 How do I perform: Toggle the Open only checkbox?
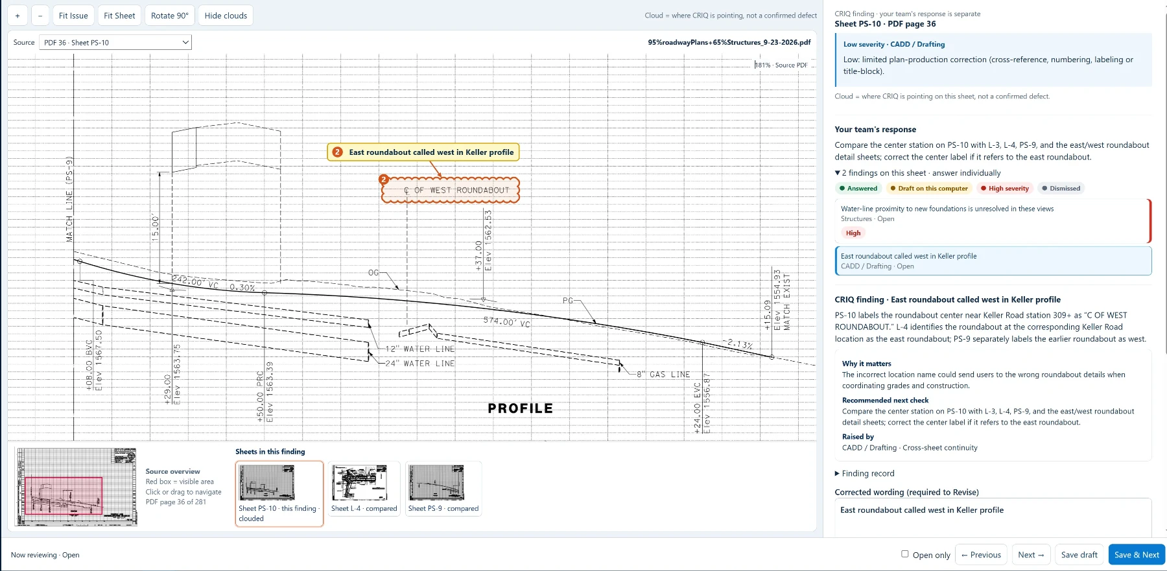pyautogui.click(x=905, y=554)
